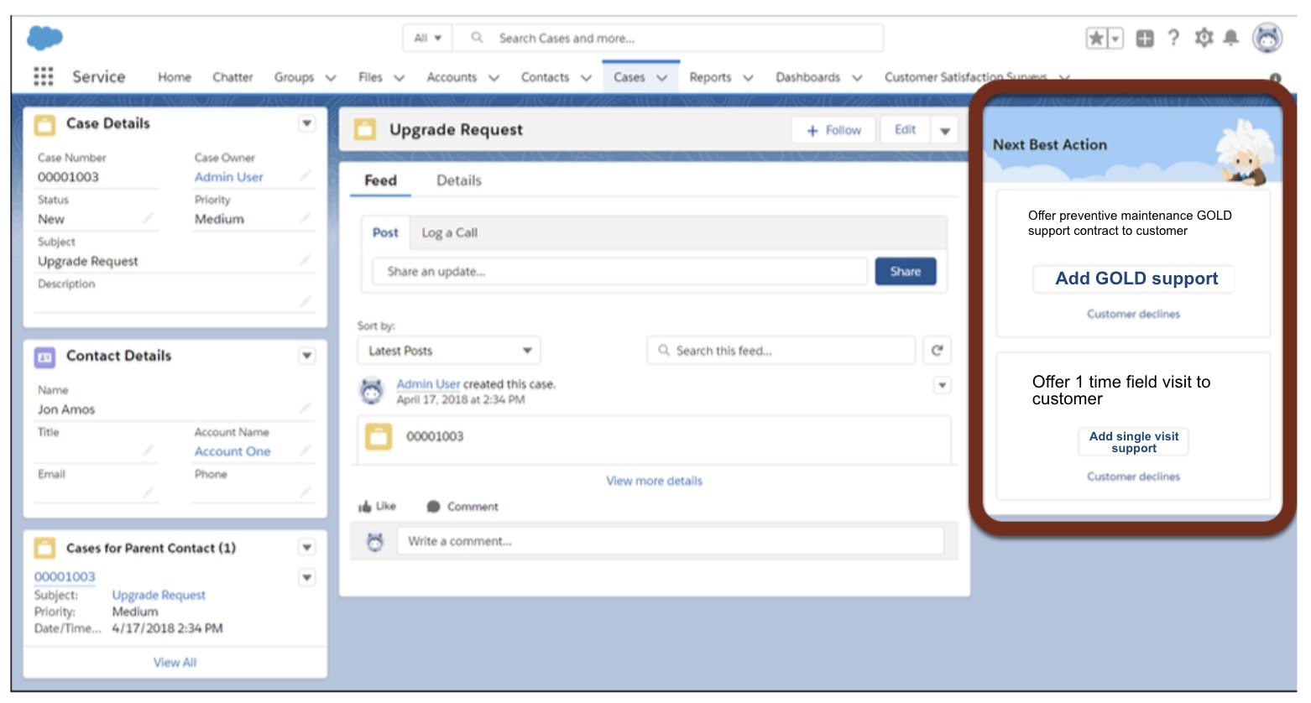Click the Salesforce cloud logo
Screen dimensions: 1311x703
[44, 38]
